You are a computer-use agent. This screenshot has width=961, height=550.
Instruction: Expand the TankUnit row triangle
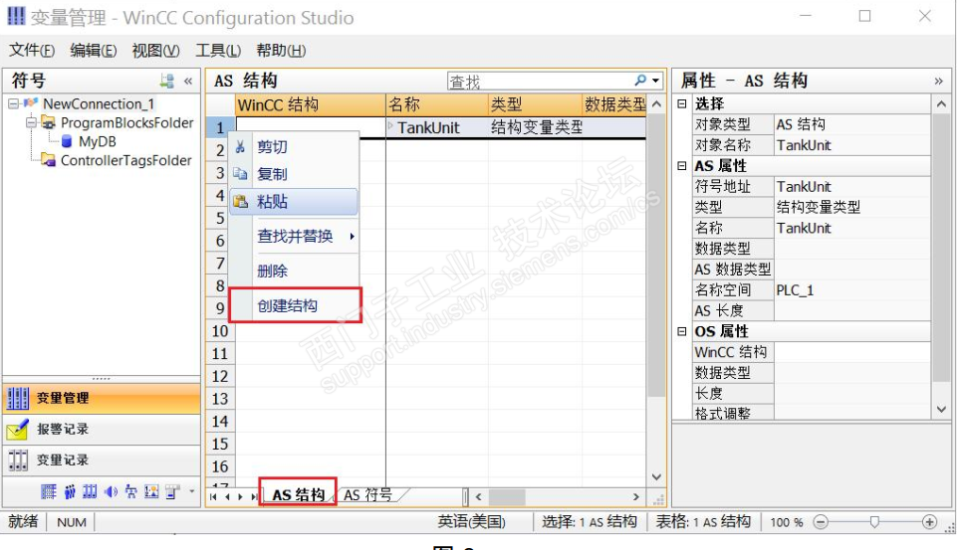coord(391,126)
